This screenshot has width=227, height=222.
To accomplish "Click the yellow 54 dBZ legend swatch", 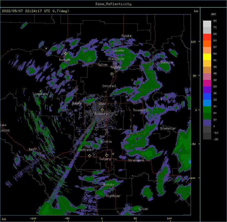I will pos(207,57).
